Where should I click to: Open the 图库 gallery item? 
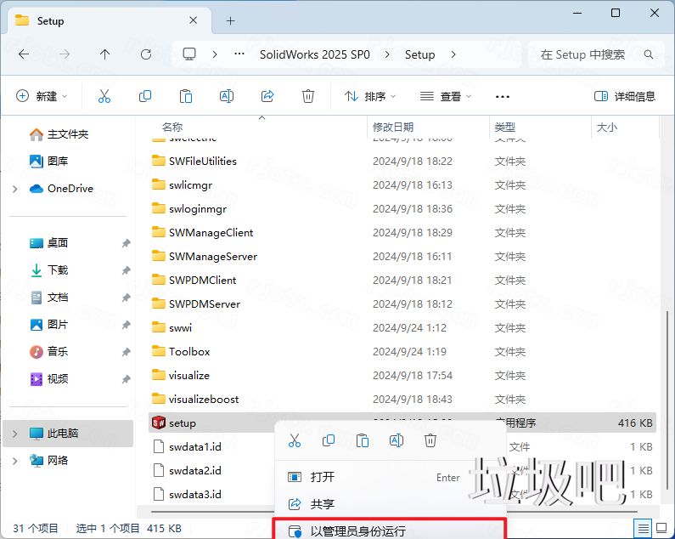[x=48, y=162]
